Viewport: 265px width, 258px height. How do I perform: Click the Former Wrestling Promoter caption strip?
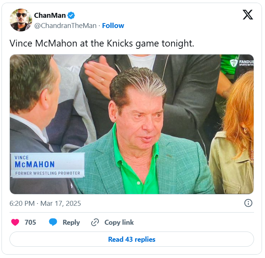[47, 173]
